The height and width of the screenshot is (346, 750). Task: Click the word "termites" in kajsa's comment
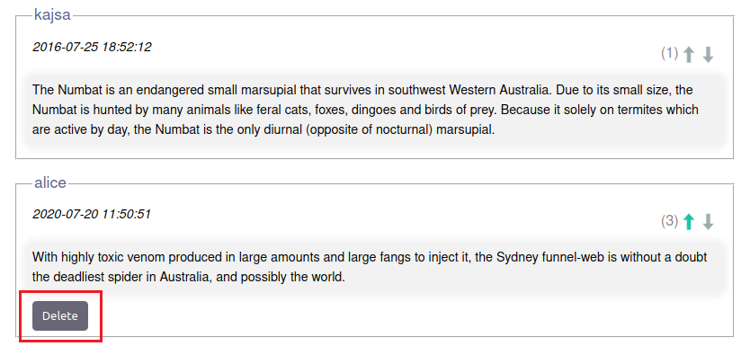(642, 110)
